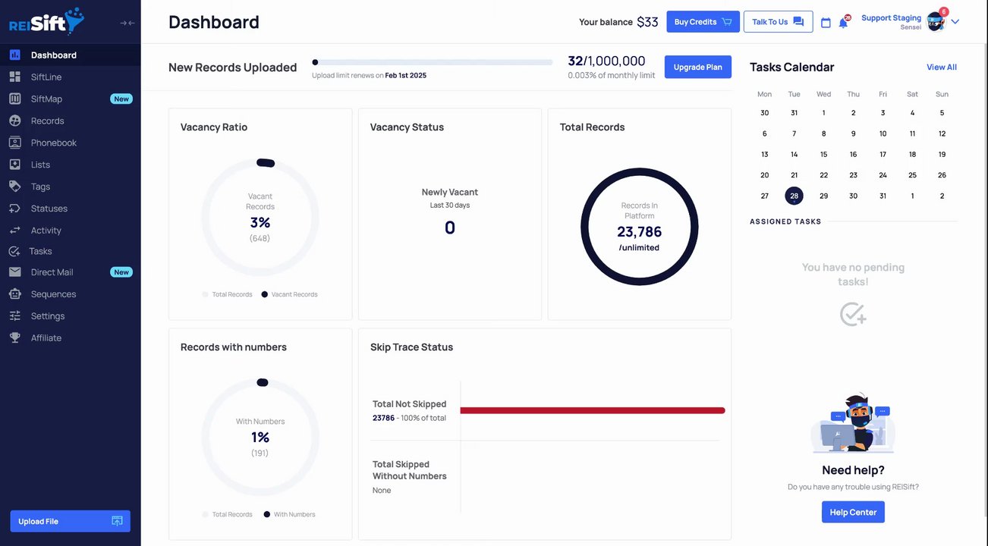Click Records with numbers donut chart

tap(260, 438)
